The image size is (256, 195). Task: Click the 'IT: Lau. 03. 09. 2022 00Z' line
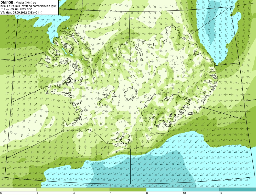tap(16, 9)
